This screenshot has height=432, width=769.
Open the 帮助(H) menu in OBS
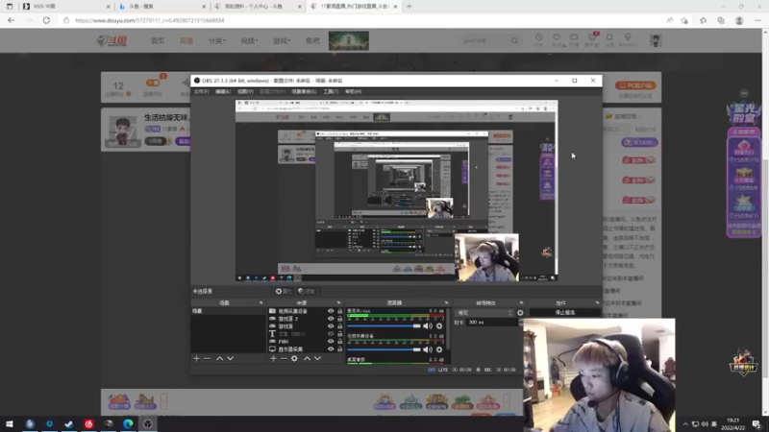[x=353, y=91]
